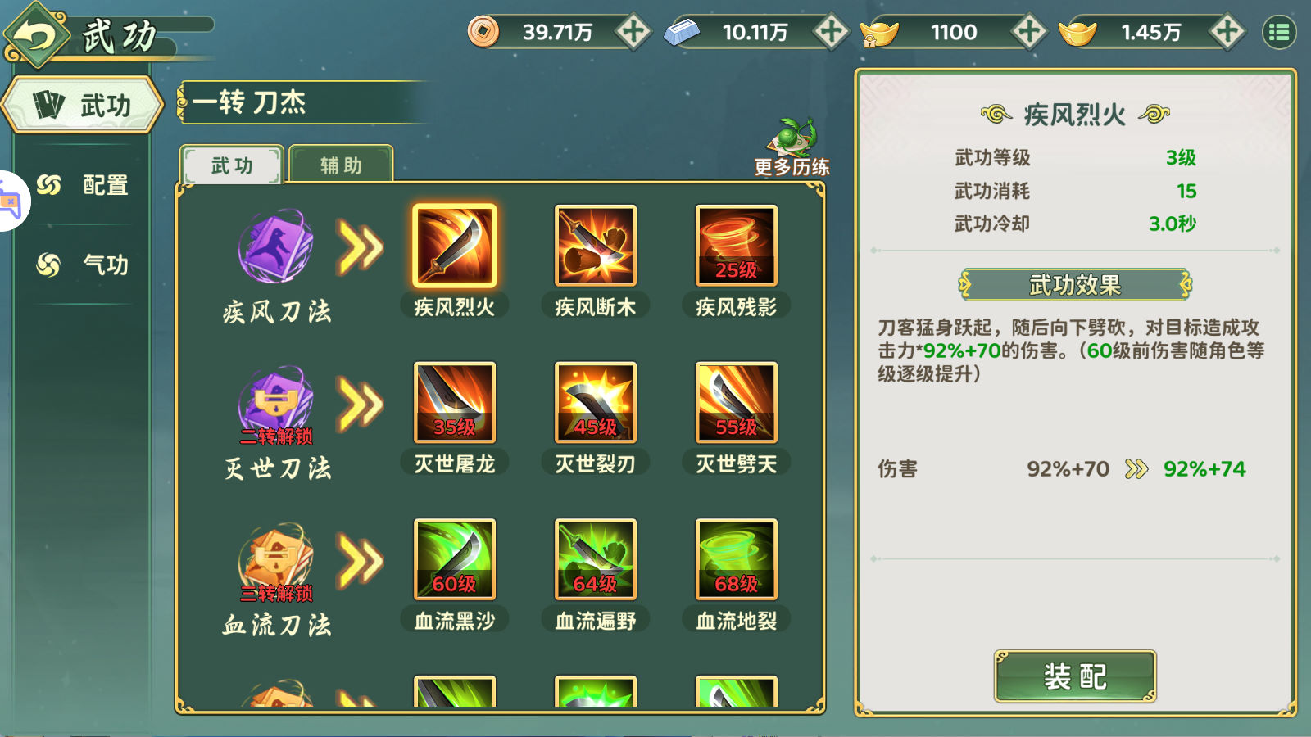Select the 灭世劈天 skill icon
The width and height of the screenshot is (1311, 737).
pyautogui.click(x=737, y=402)
